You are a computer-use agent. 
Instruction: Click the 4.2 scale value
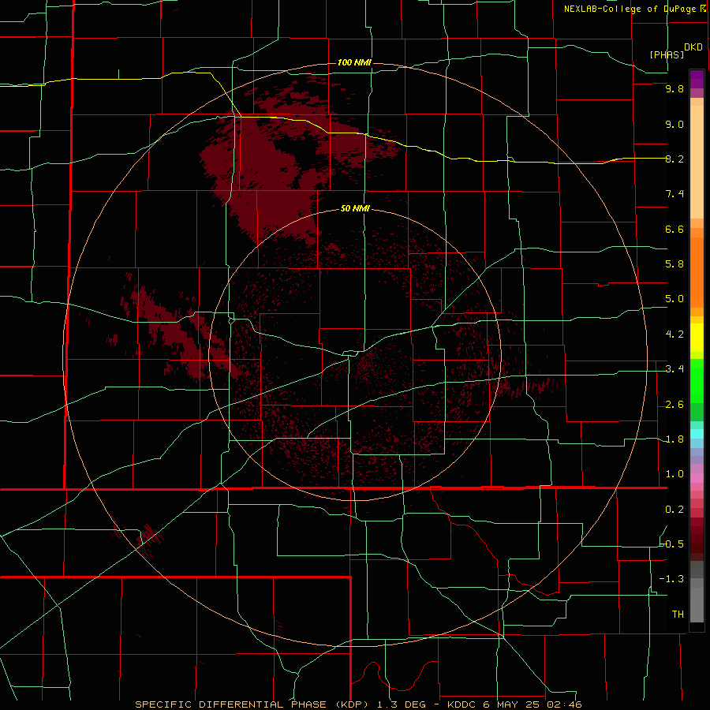click(674, 334)
